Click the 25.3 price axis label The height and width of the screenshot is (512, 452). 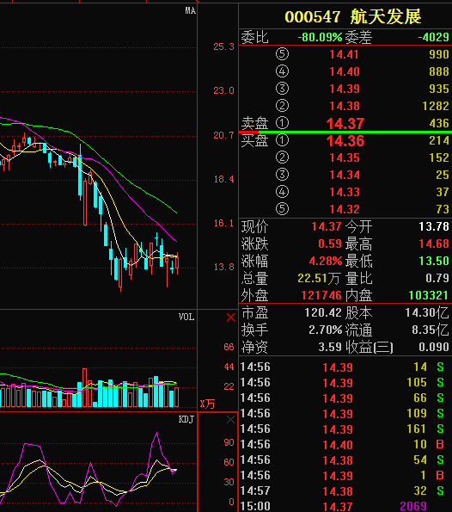coord(223,46)
